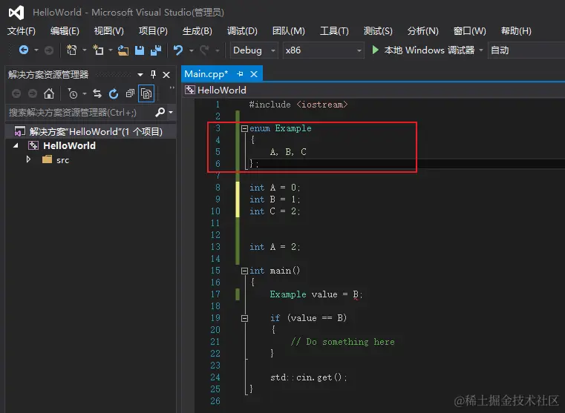Collapse the HelloWorld project node
Viewport: 565px width, 413px height.
point(16,146)
